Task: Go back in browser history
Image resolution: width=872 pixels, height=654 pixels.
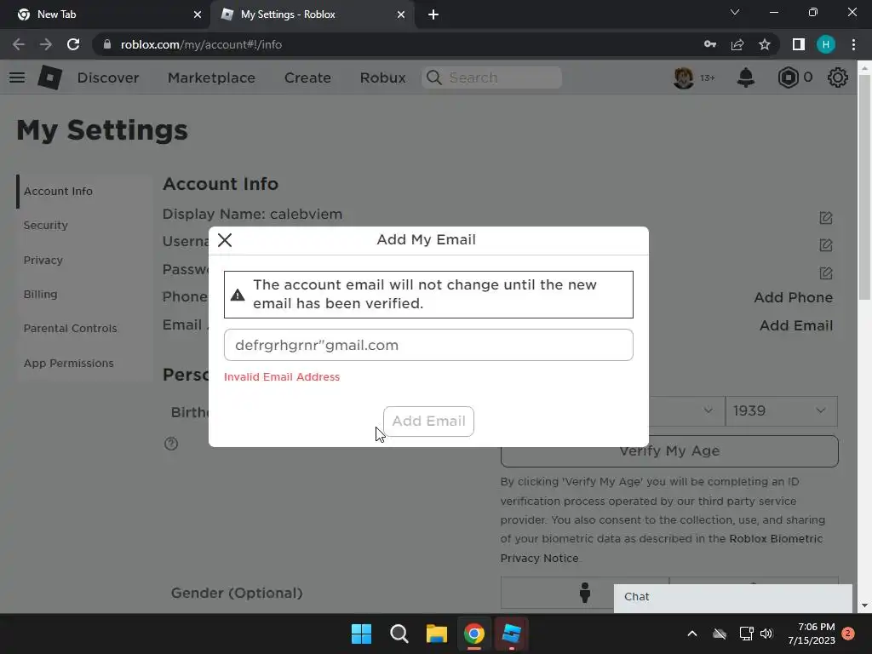Action: (x=19, y=44)
